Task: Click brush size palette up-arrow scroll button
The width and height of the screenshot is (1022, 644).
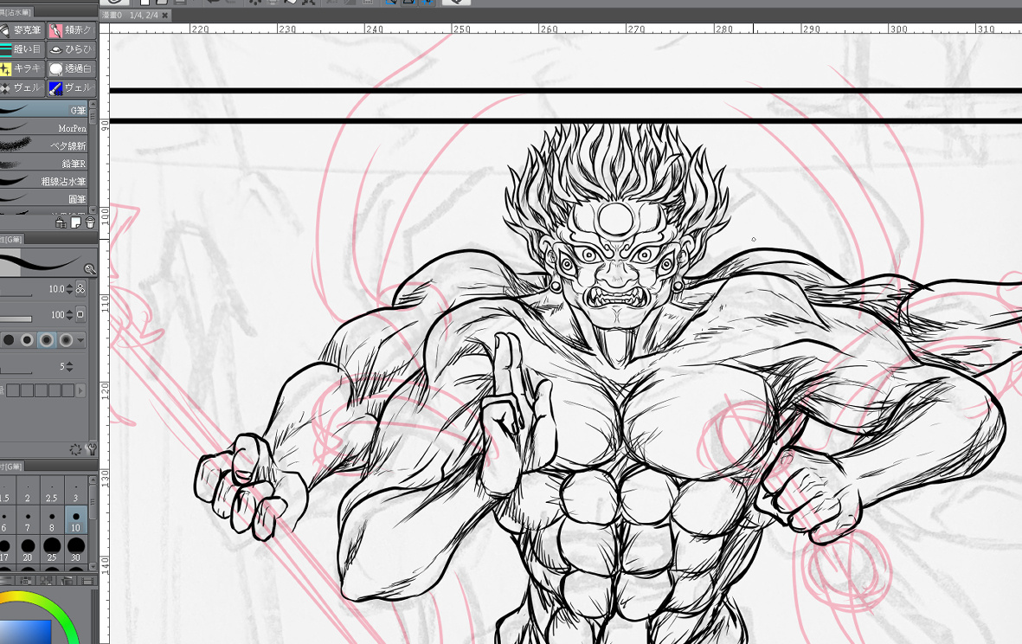Action: [x=93, y=480]
